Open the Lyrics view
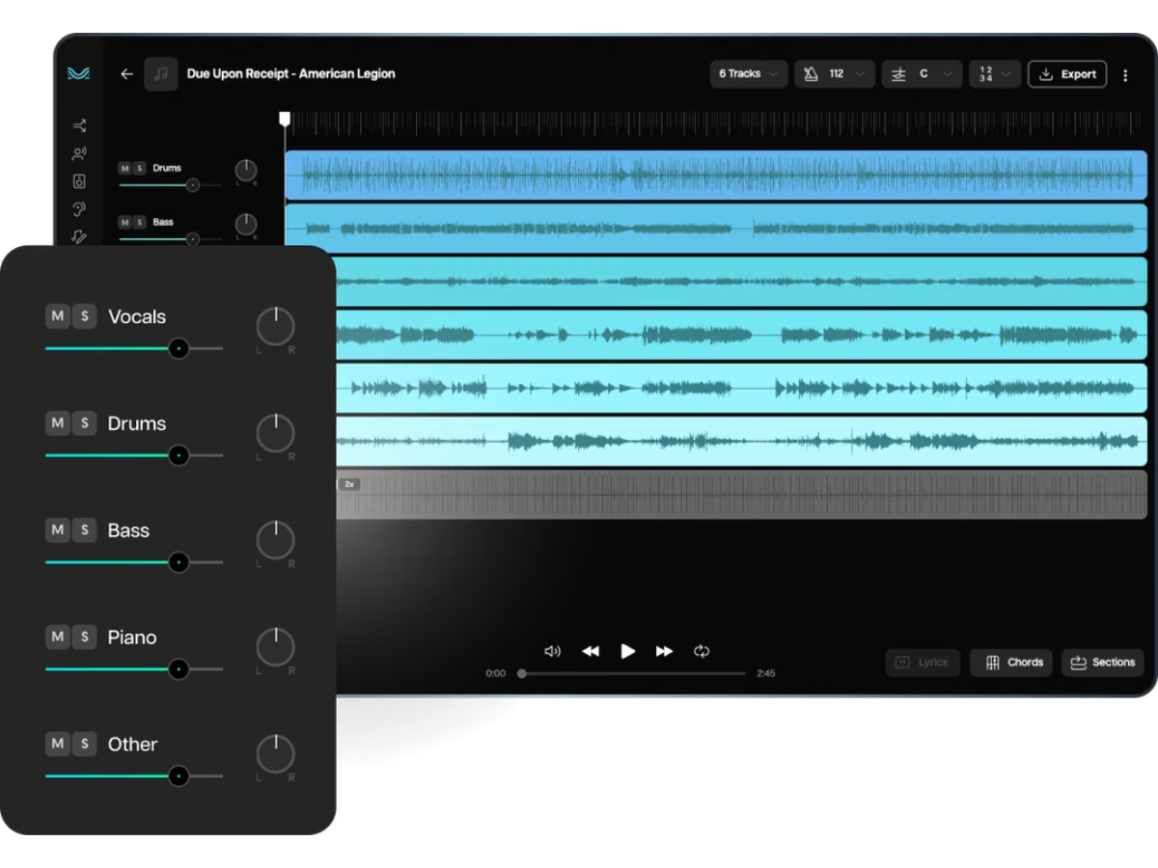The height and width of the screenshot is (868, 1158). 923,663
